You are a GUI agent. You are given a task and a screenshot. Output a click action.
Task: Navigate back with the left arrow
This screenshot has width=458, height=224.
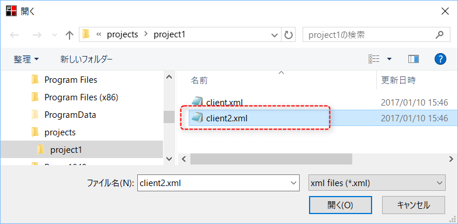[x=14, y=35]
